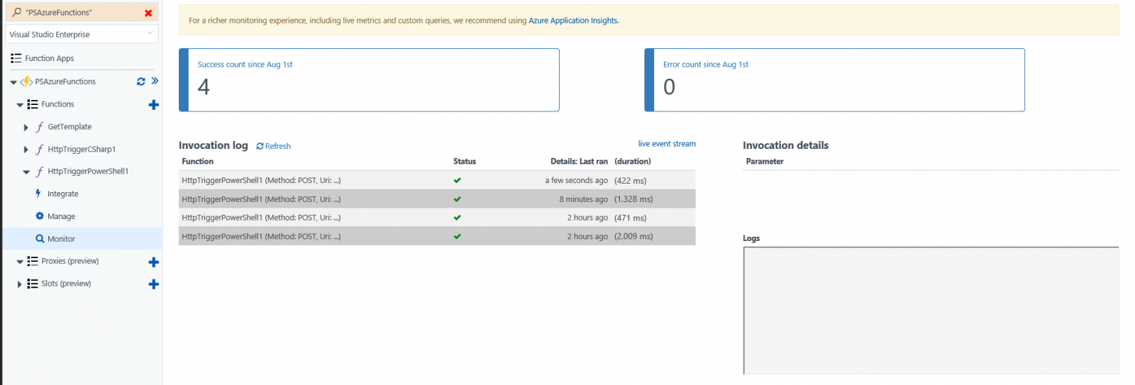Expand the HttpTriggerCSharp1 function
1135x385 pixels.
point(26,150)
